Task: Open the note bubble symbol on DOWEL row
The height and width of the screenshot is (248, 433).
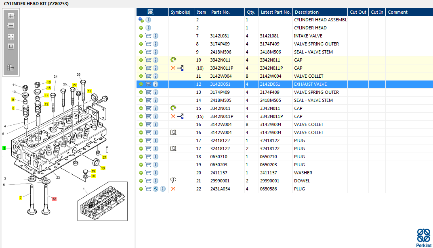Action: coord(173,181)
